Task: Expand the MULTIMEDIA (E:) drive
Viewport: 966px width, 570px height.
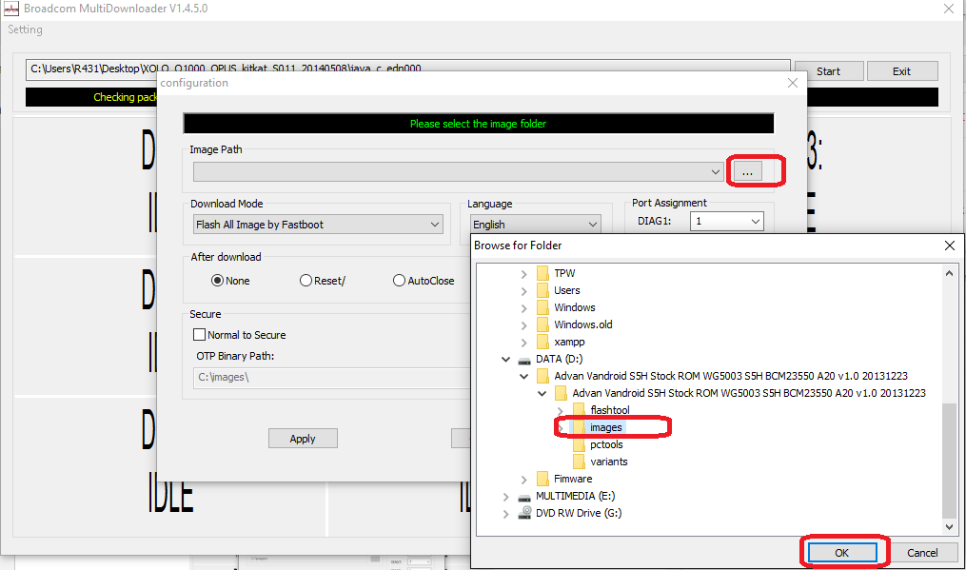Action: [x=505, y=496]
